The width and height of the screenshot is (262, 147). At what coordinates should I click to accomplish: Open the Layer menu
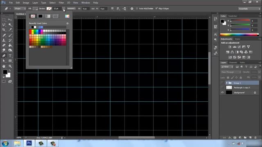coord(35,3)
